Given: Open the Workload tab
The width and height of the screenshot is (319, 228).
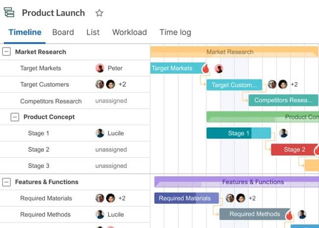Looking at the screenshot, I should click(x=130, y=32).
